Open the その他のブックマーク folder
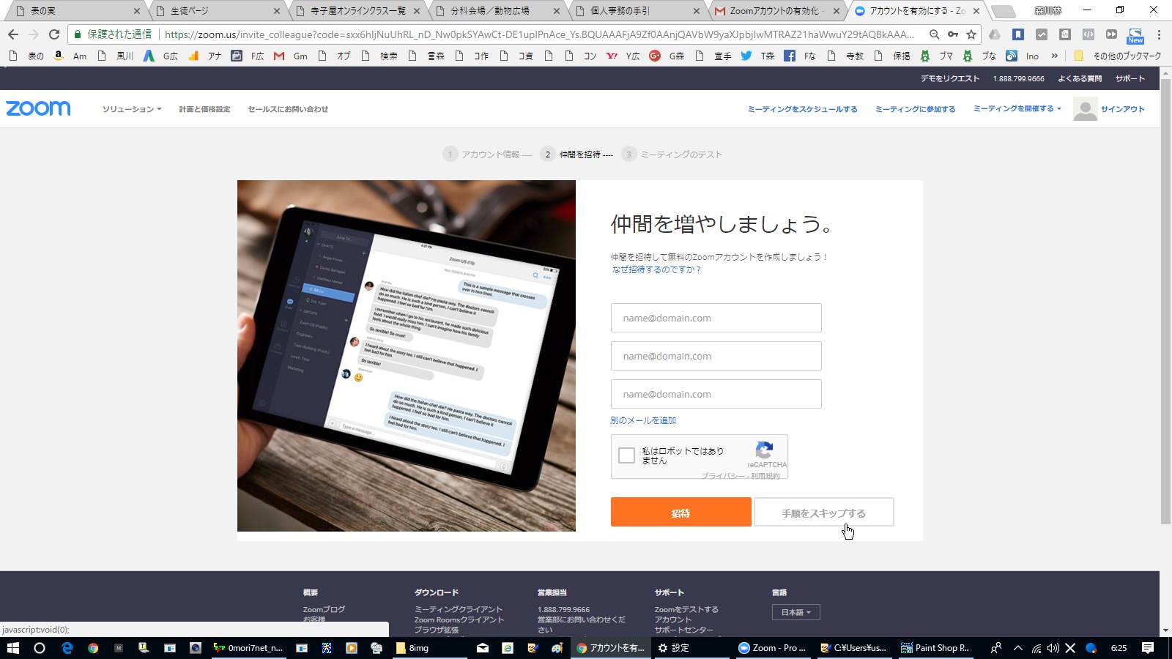 (x=1118, y=56)
